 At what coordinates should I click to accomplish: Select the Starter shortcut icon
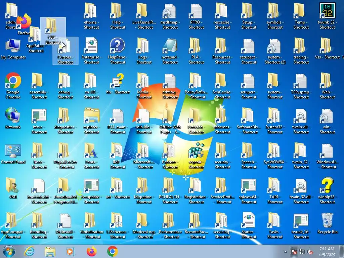point(249,225)
